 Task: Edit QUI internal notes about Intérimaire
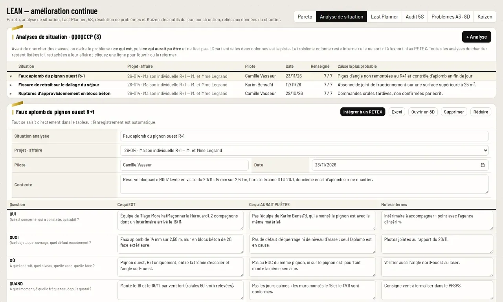click(x=437, y=221)
